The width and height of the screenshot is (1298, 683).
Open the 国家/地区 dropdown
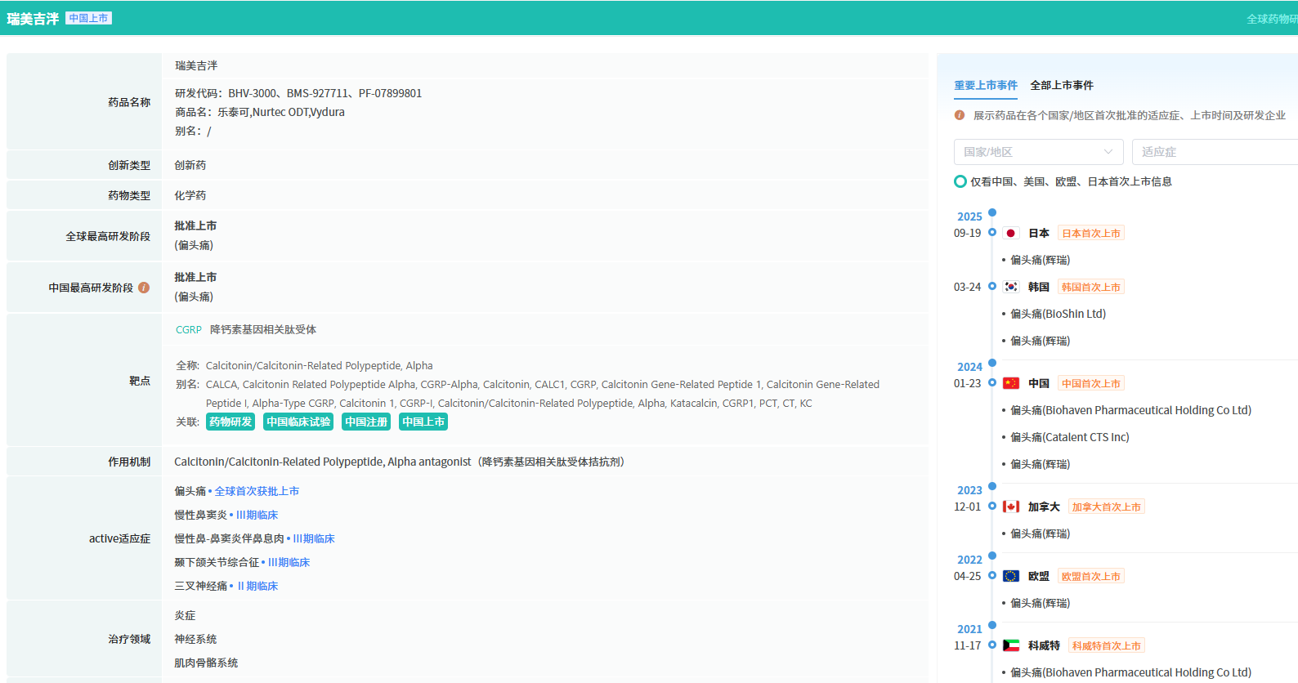[1039, 152]
